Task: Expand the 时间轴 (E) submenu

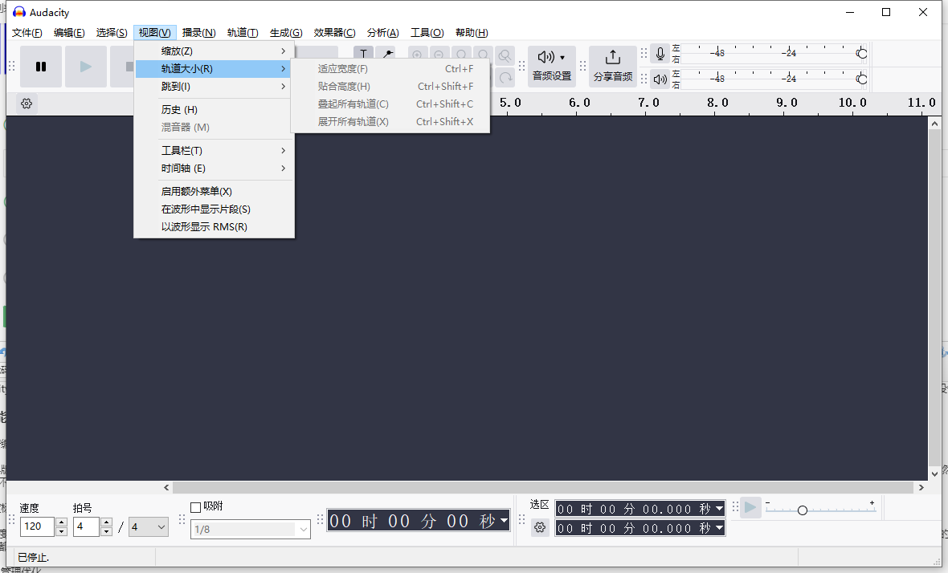Action: pyautogui.click(x=215, y=168)
